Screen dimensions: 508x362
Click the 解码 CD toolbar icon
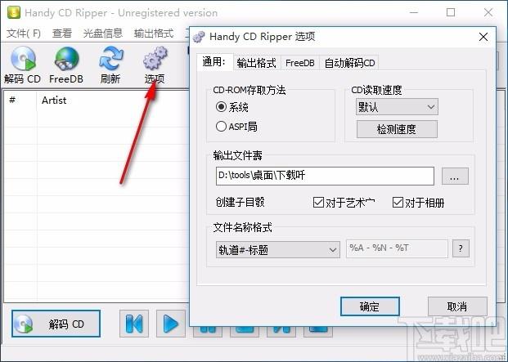[22, 65]
